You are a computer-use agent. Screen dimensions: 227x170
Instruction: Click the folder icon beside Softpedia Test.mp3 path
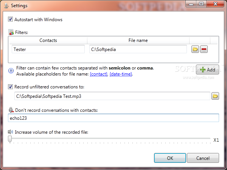coord(215,96)
